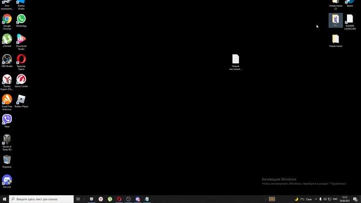Launch Discord from the desktop
Screen dimensions: 361x203
[x=7, y=182]
